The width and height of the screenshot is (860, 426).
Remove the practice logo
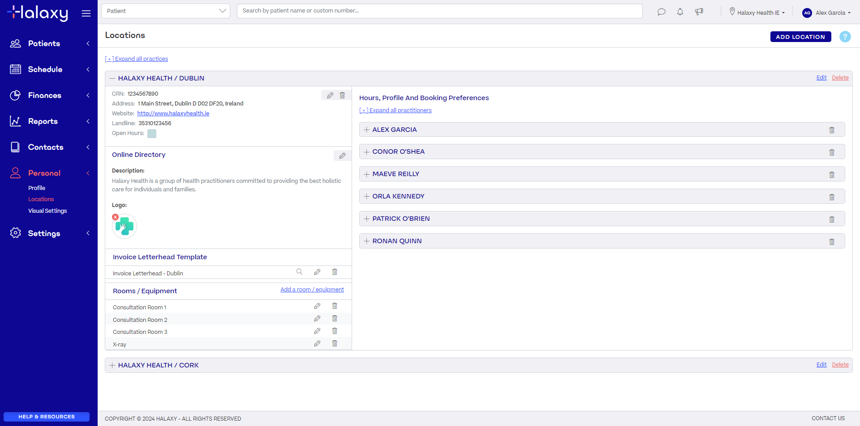pyautogui.click(x=116, y=217)
